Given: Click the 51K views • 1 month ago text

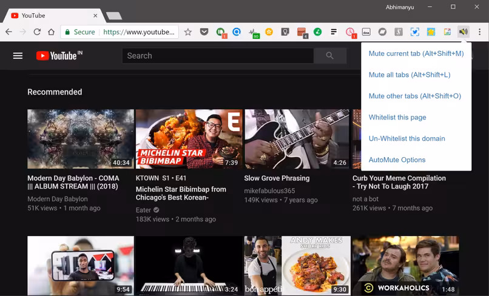Looking at the screenshot, I should (x=64, y=208).
